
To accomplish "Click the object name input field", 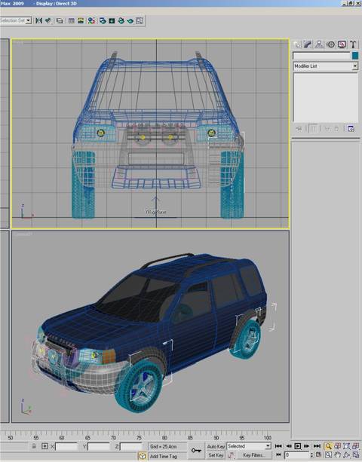I will (x=321, y=56).
